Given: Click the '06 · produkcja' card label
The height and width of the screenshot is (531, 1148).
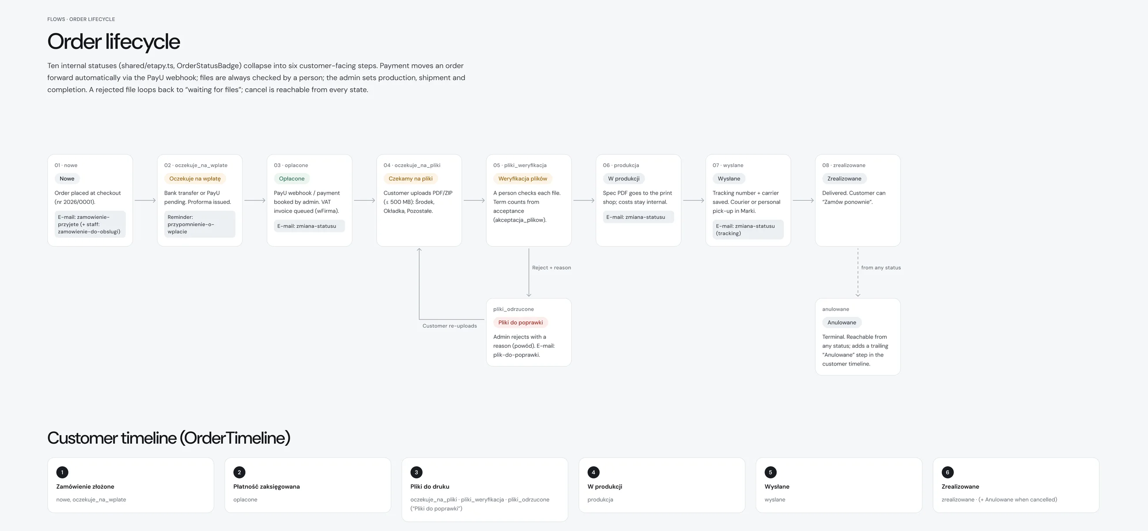Looking at the screenshot, I should [621, 165].
